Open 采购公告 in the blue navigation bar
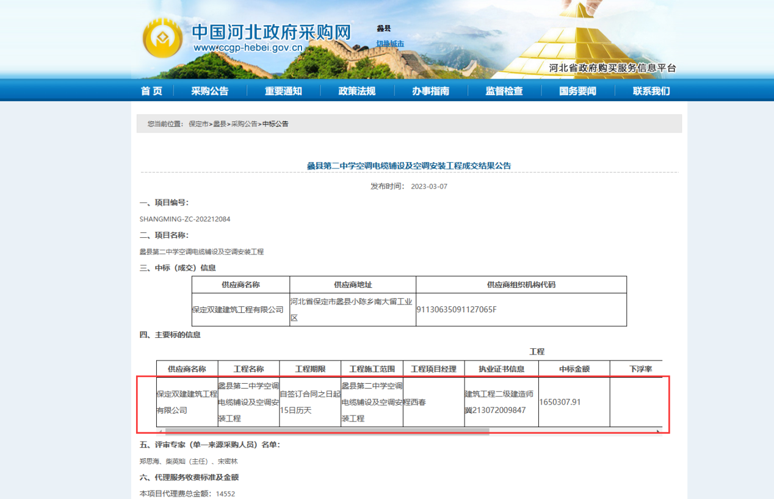The height and width of the screenshot is (499, 774). click(209, 91)
